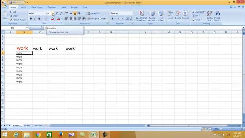Open Find & Select menu

217,16
